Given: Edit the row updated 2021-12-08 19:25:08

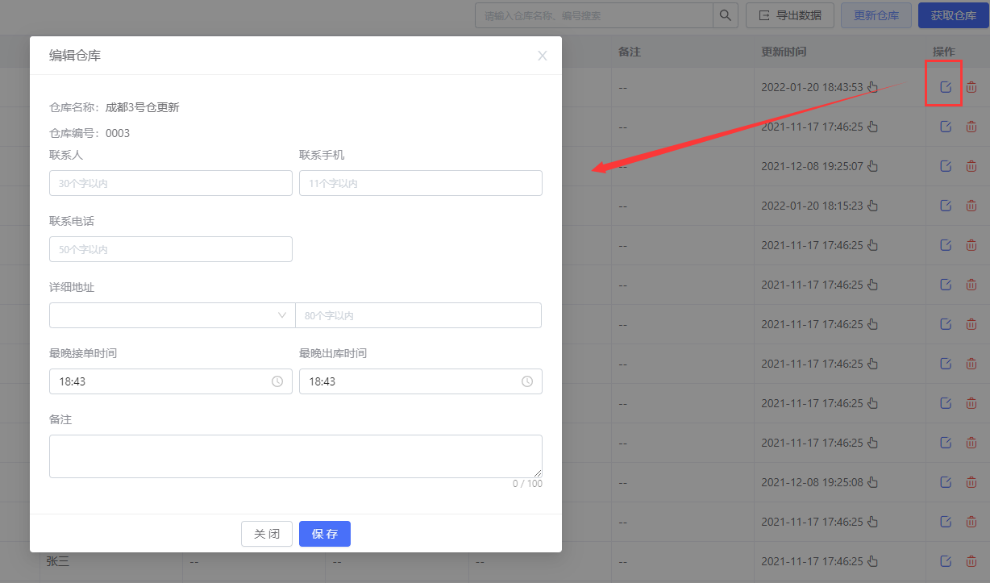Looking at the screenshot, I should pyautogui.click(x=946, y=482).
